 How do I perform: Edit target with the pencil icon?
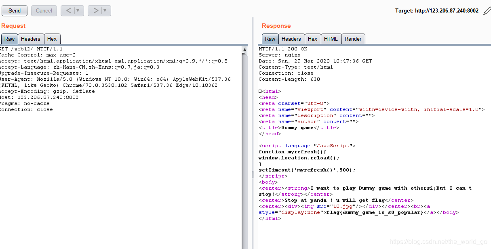pos(487,11)
